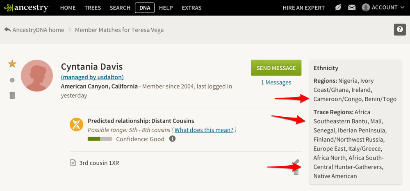This screenshot has height=191, width=410.
Task: Click the trash icon beside the profile photo
Action: click(x=12, y=95)
